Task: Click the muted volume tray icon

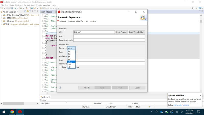Action: tap(182, 112)
